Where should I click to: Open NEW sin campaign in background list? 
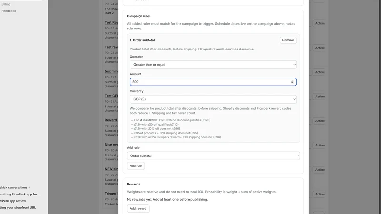[111, 169]
